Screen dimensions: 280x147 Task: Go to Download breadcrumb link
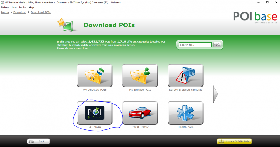pyautogui.click(x=20, y=12)
